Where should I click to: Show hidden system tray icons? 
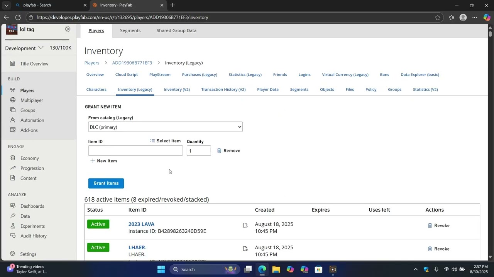pos(415,269)
